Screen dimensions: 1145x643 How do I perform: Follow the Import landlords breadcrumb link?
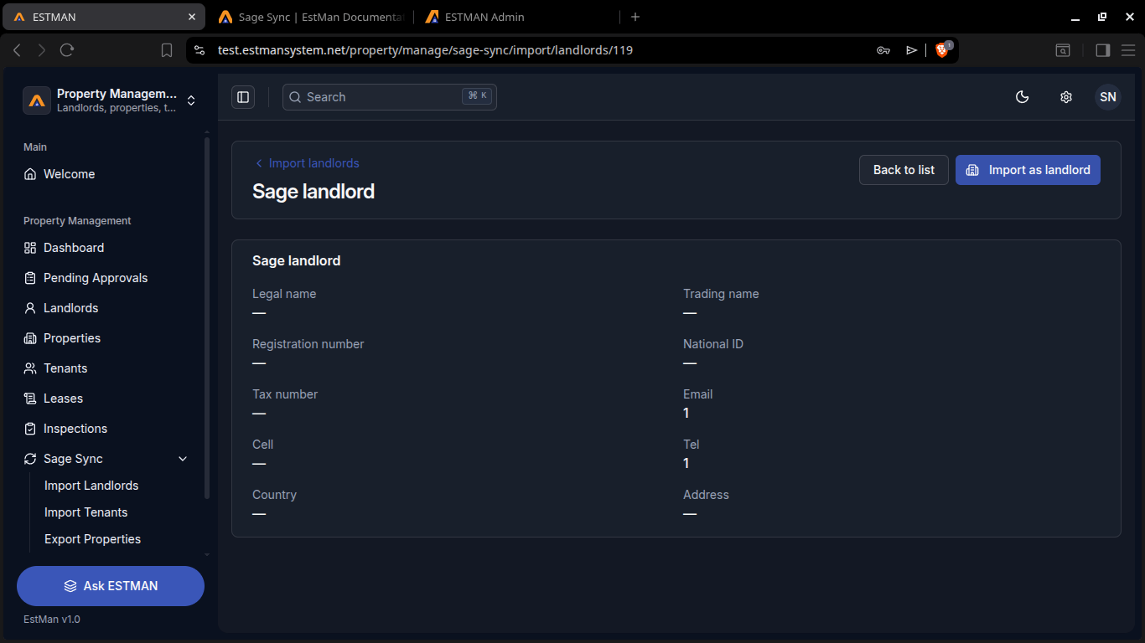(x=307, y=163)
